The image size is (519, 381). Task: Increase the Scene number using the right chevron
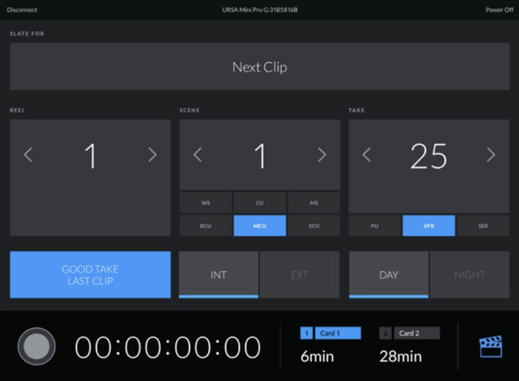322,155
